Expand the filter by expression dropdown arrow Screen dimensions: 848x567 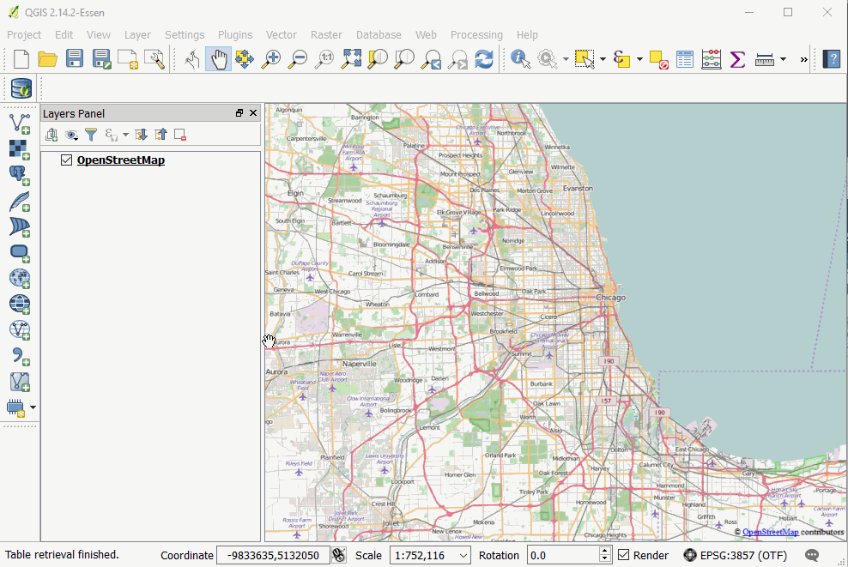[125, 135]
